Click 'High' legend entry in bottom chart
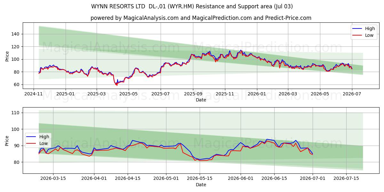This screenshot has width=384, height=192. 44,137
